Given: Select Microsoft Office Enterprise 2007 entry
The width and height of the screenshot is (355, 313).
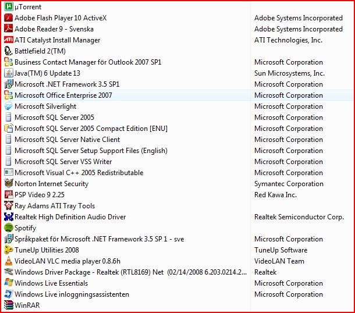Looking at the screenshot, I should click(177, 95).
